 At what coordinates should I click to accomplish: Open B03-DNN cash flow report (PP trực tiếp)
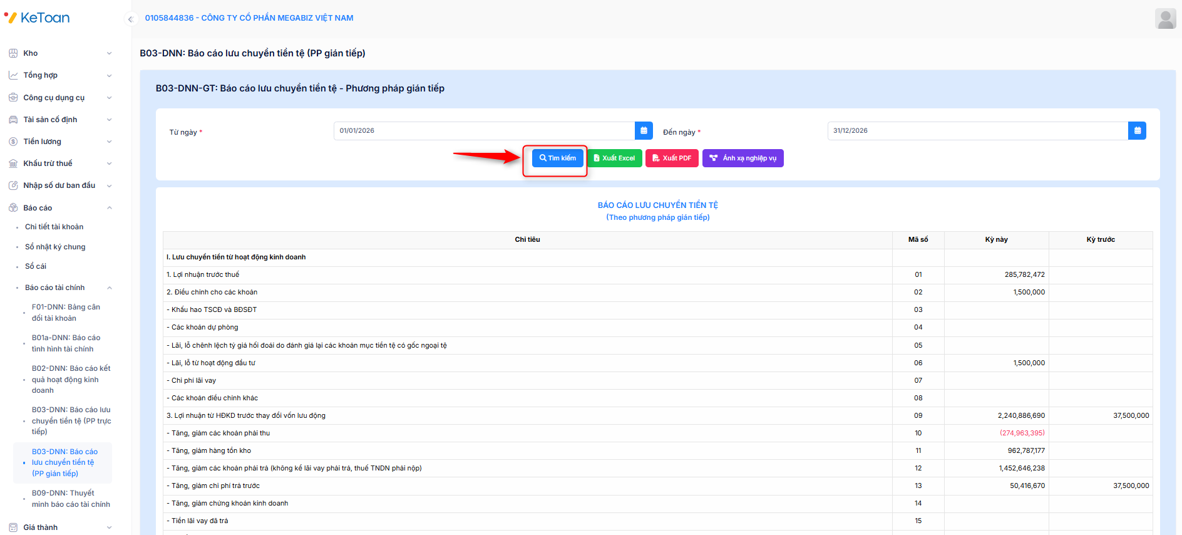point(71,421)
